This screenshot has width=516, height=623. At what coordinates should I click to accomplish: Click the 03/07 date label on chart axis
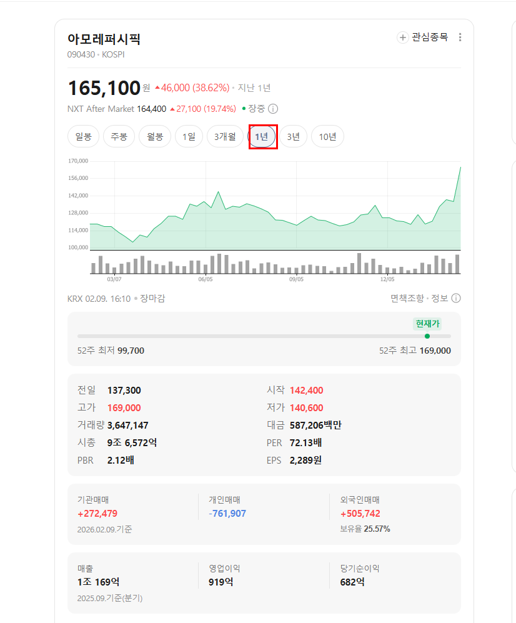click(x=114, y=279)
